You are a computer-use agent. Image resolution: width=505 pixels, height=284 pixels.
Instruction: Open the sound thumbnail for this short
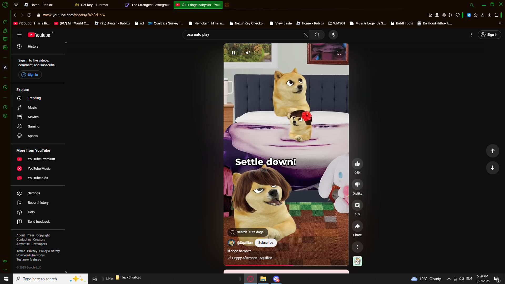coord(357,261)
